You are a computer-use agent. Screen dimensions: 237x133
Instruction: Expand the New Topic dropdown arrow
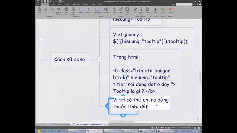tap(68, 14)
